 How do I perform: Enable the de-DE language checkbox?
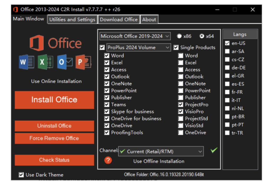point(227,68)
